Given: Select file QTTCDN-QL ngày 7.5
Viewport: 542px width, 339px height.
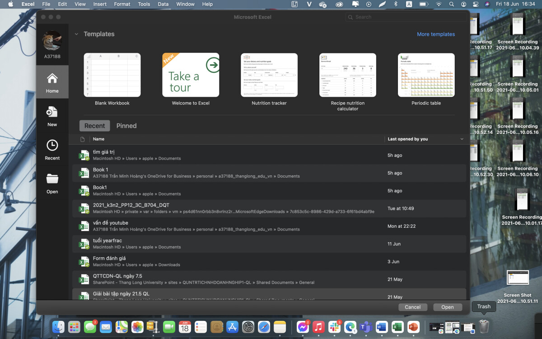Looking at the screenshot, I should click(269, 279).
